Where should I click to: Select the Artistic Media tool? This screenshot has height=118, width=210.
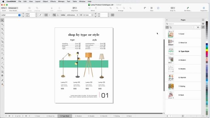(x=2, y=42)
